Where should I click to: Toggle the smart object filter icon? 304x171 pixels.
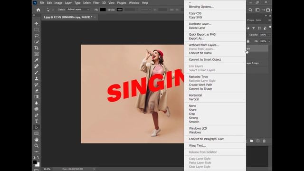pyautogui.click(x=265, y=28)
